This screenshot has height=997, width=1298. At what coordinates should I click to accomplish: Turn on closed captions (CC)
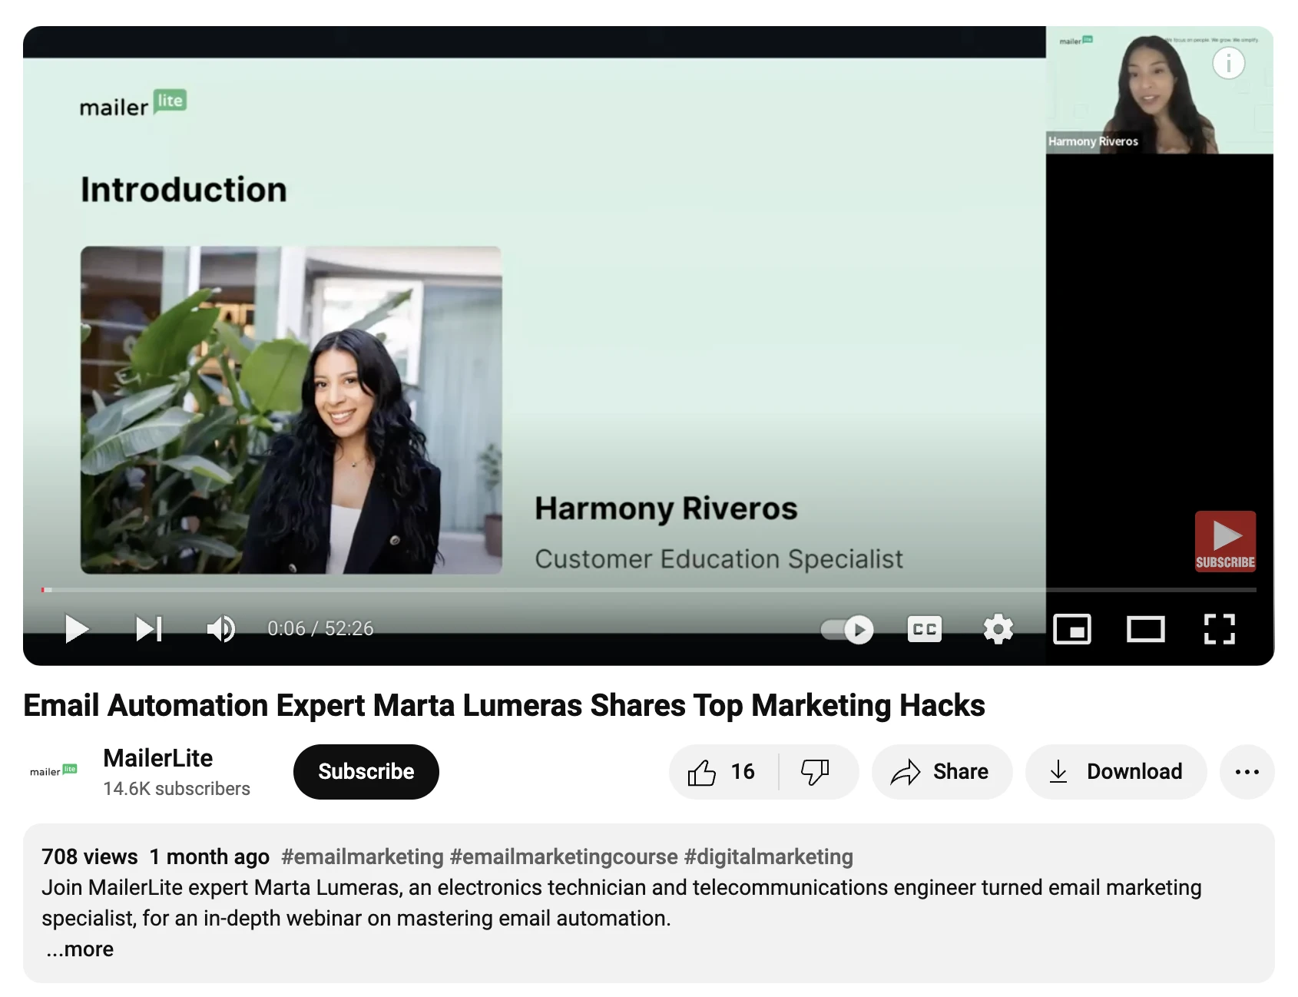924,630
